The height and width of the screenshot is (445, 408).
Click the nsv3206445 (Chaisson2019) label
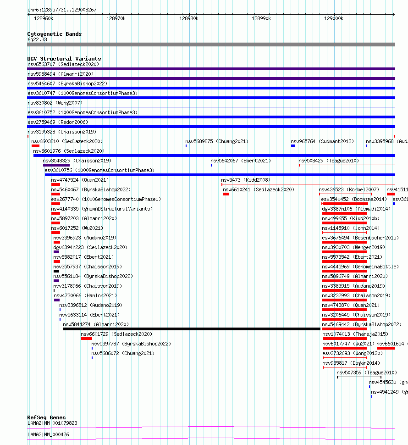(x=356, y=315)
